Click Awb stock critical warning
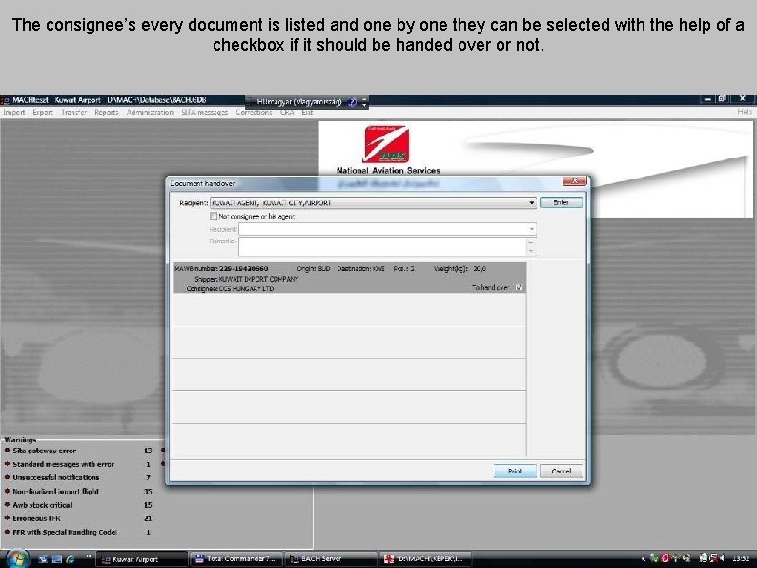This screenshot has width=757, height=568. coord(42,505)
